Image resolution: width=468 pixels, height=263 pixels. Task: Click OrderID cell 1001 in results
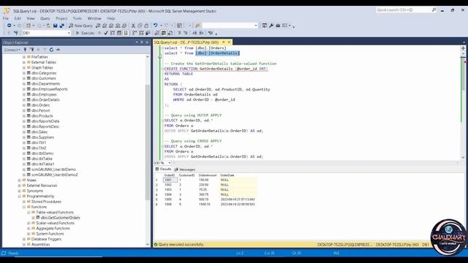170,180
